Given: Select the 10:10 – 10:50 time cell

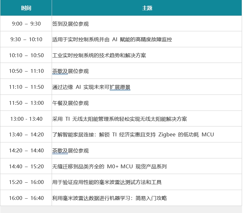Looking at the screenshot, I should pyautogui.click(x=26, y=55).
